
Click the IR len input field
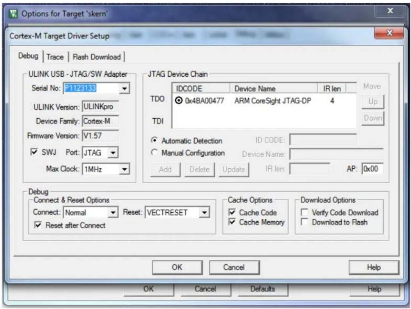click(x=310, y=169)
